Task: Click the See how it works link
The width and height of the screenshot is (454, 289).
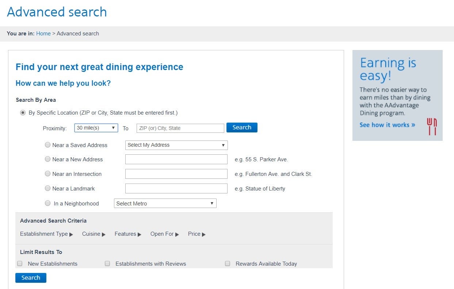Action: (387, 125)
